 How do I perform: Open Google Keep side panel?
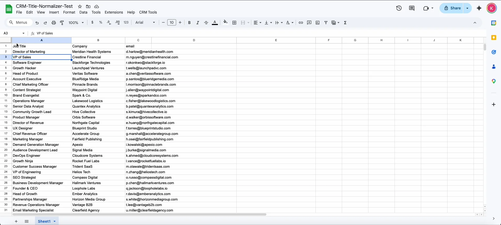pos(494,38)
